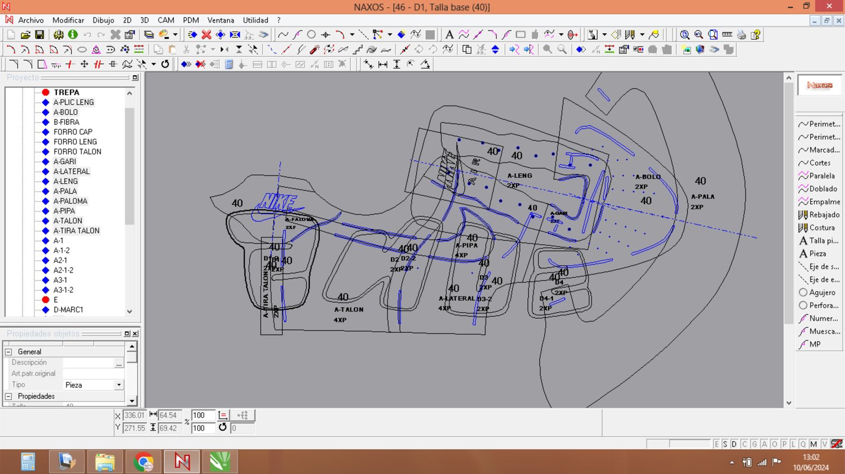Select the Agujero option in the right panel
The width and height of the screenshot is (845, 474).
(x=819, y=292)
